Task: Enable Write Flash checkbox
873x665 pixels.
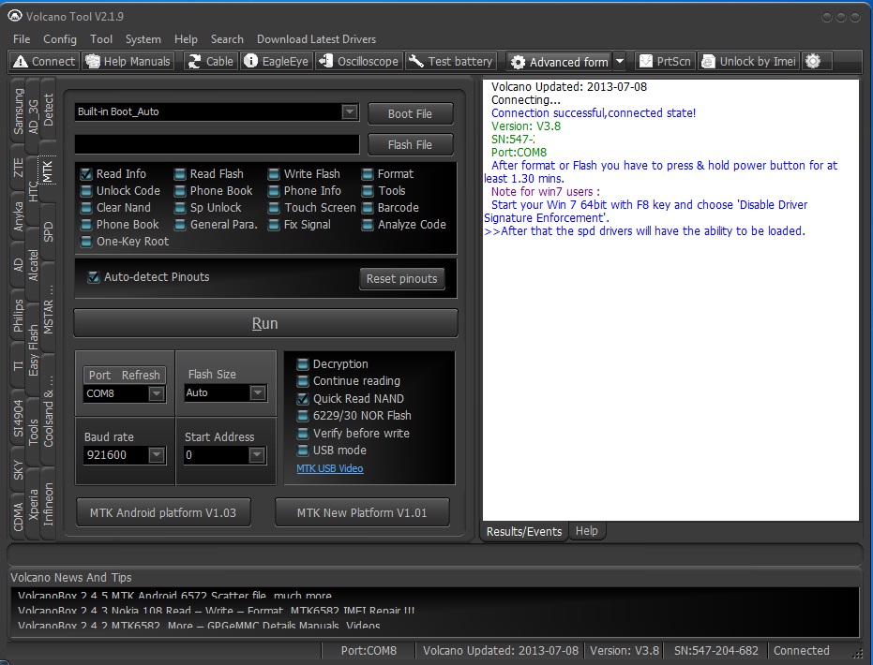Action: (x=274, y=174)
